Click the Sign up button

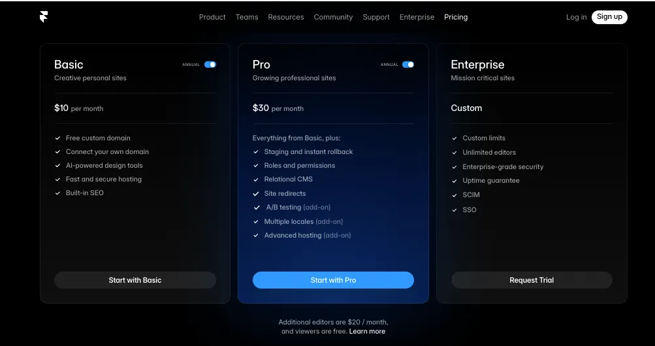pyautogui.click(x=609, y=17)
